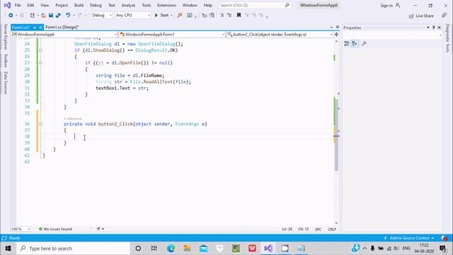Open the Data Sources side tab
The width and height of the screenshot is (453, 255).
(x=6, y=83)
